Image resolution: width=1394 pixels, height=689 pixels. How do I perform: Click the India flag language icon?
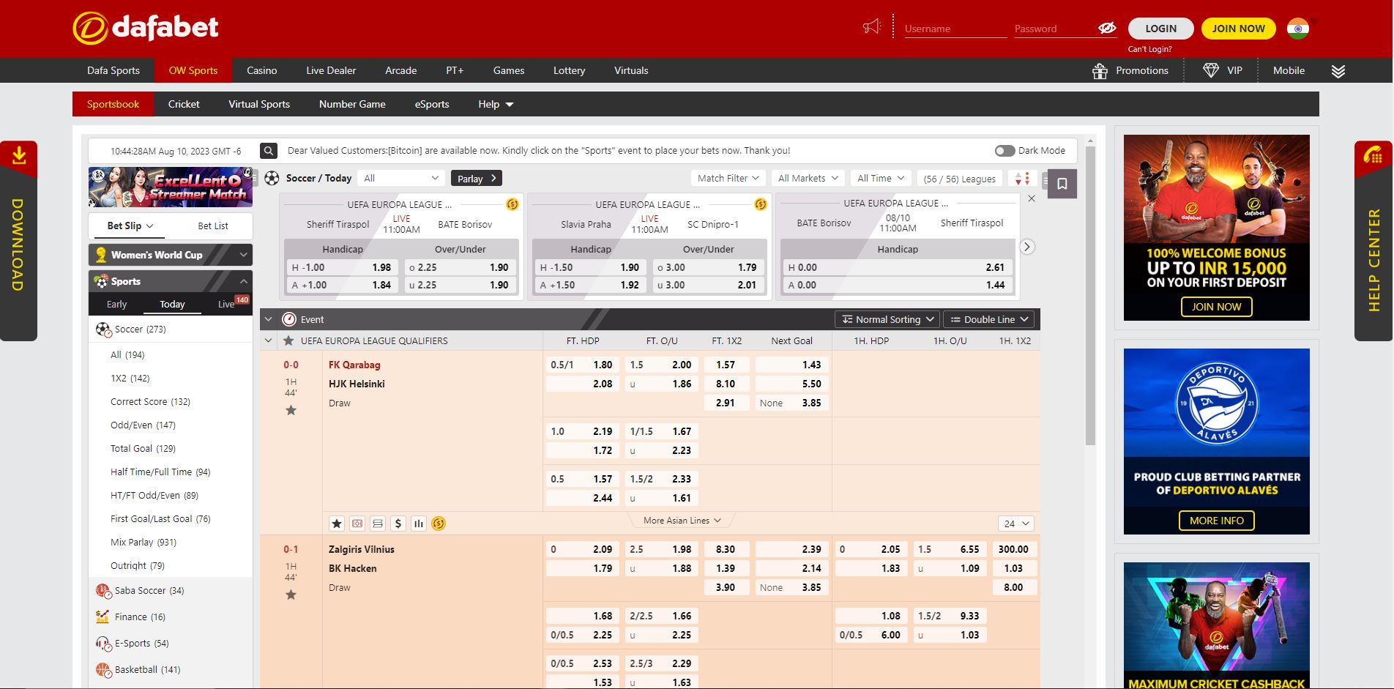coord(1298,29)
